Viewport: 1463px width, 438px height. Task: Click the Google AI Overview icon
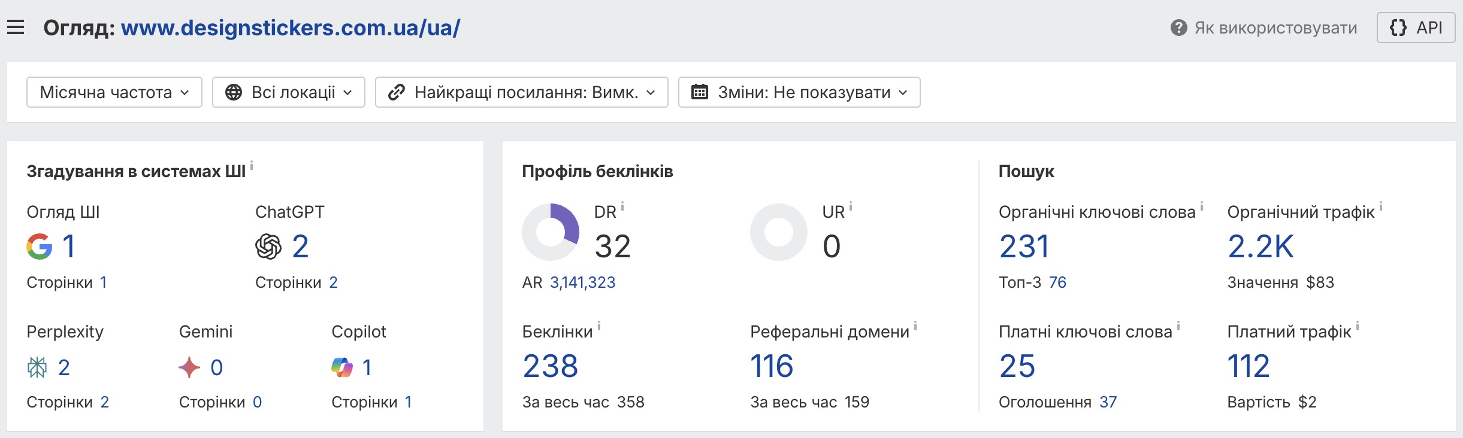pos(40,247)
